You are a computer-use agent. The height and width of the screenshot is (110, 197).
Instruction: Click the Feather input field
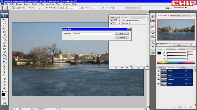point(41,8)
